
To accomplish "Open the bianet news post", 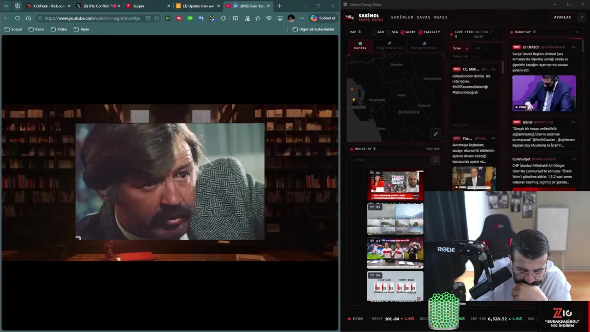I will pyautogui.click(x=544, y=134).
